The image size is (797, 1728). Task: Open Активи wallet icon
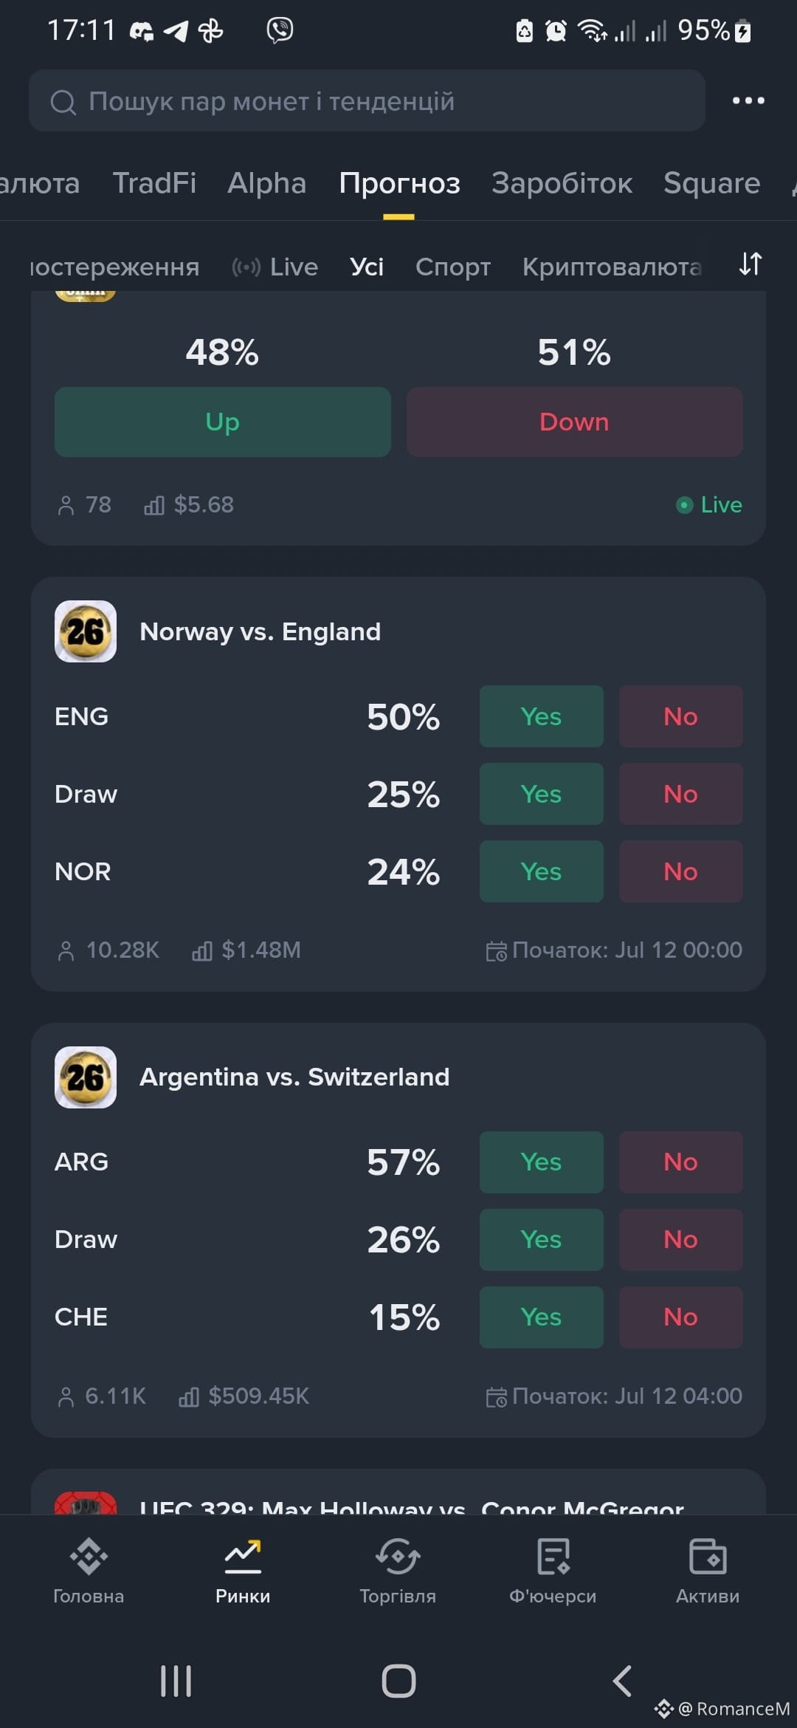[708, 1557]
